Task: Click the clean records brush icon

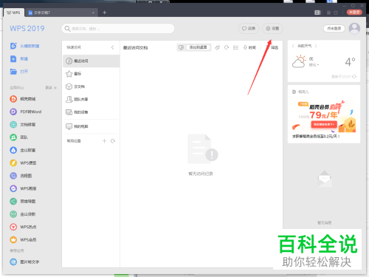Action: click(217, 47)
